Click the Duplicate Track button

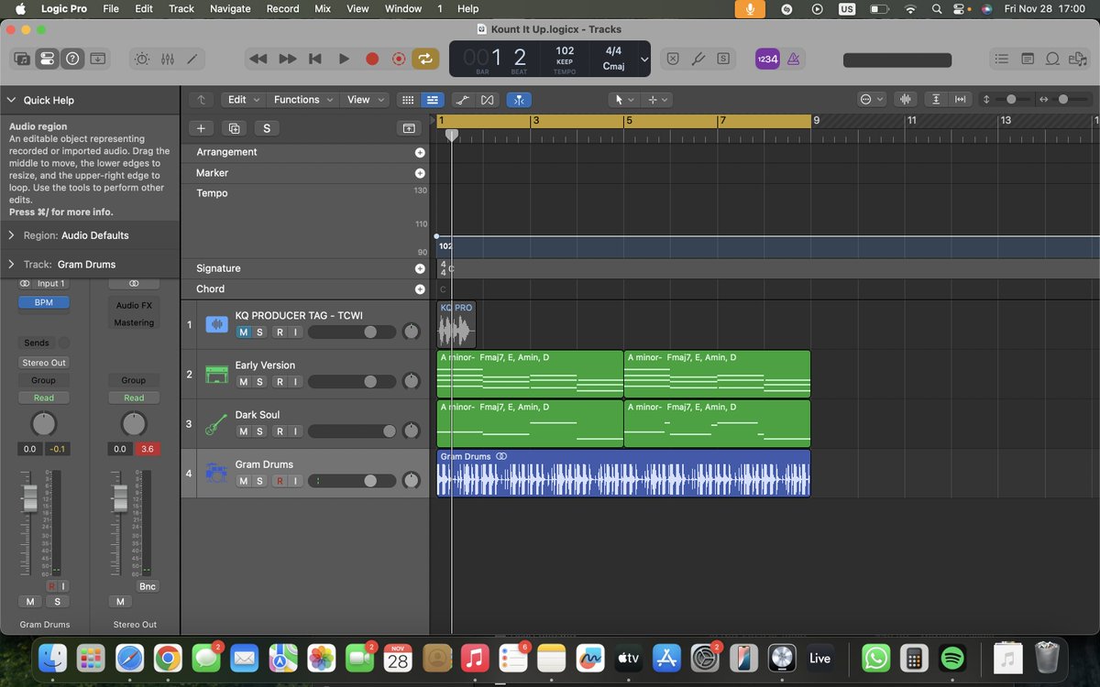pyautogui.click(x=234, y=128)
